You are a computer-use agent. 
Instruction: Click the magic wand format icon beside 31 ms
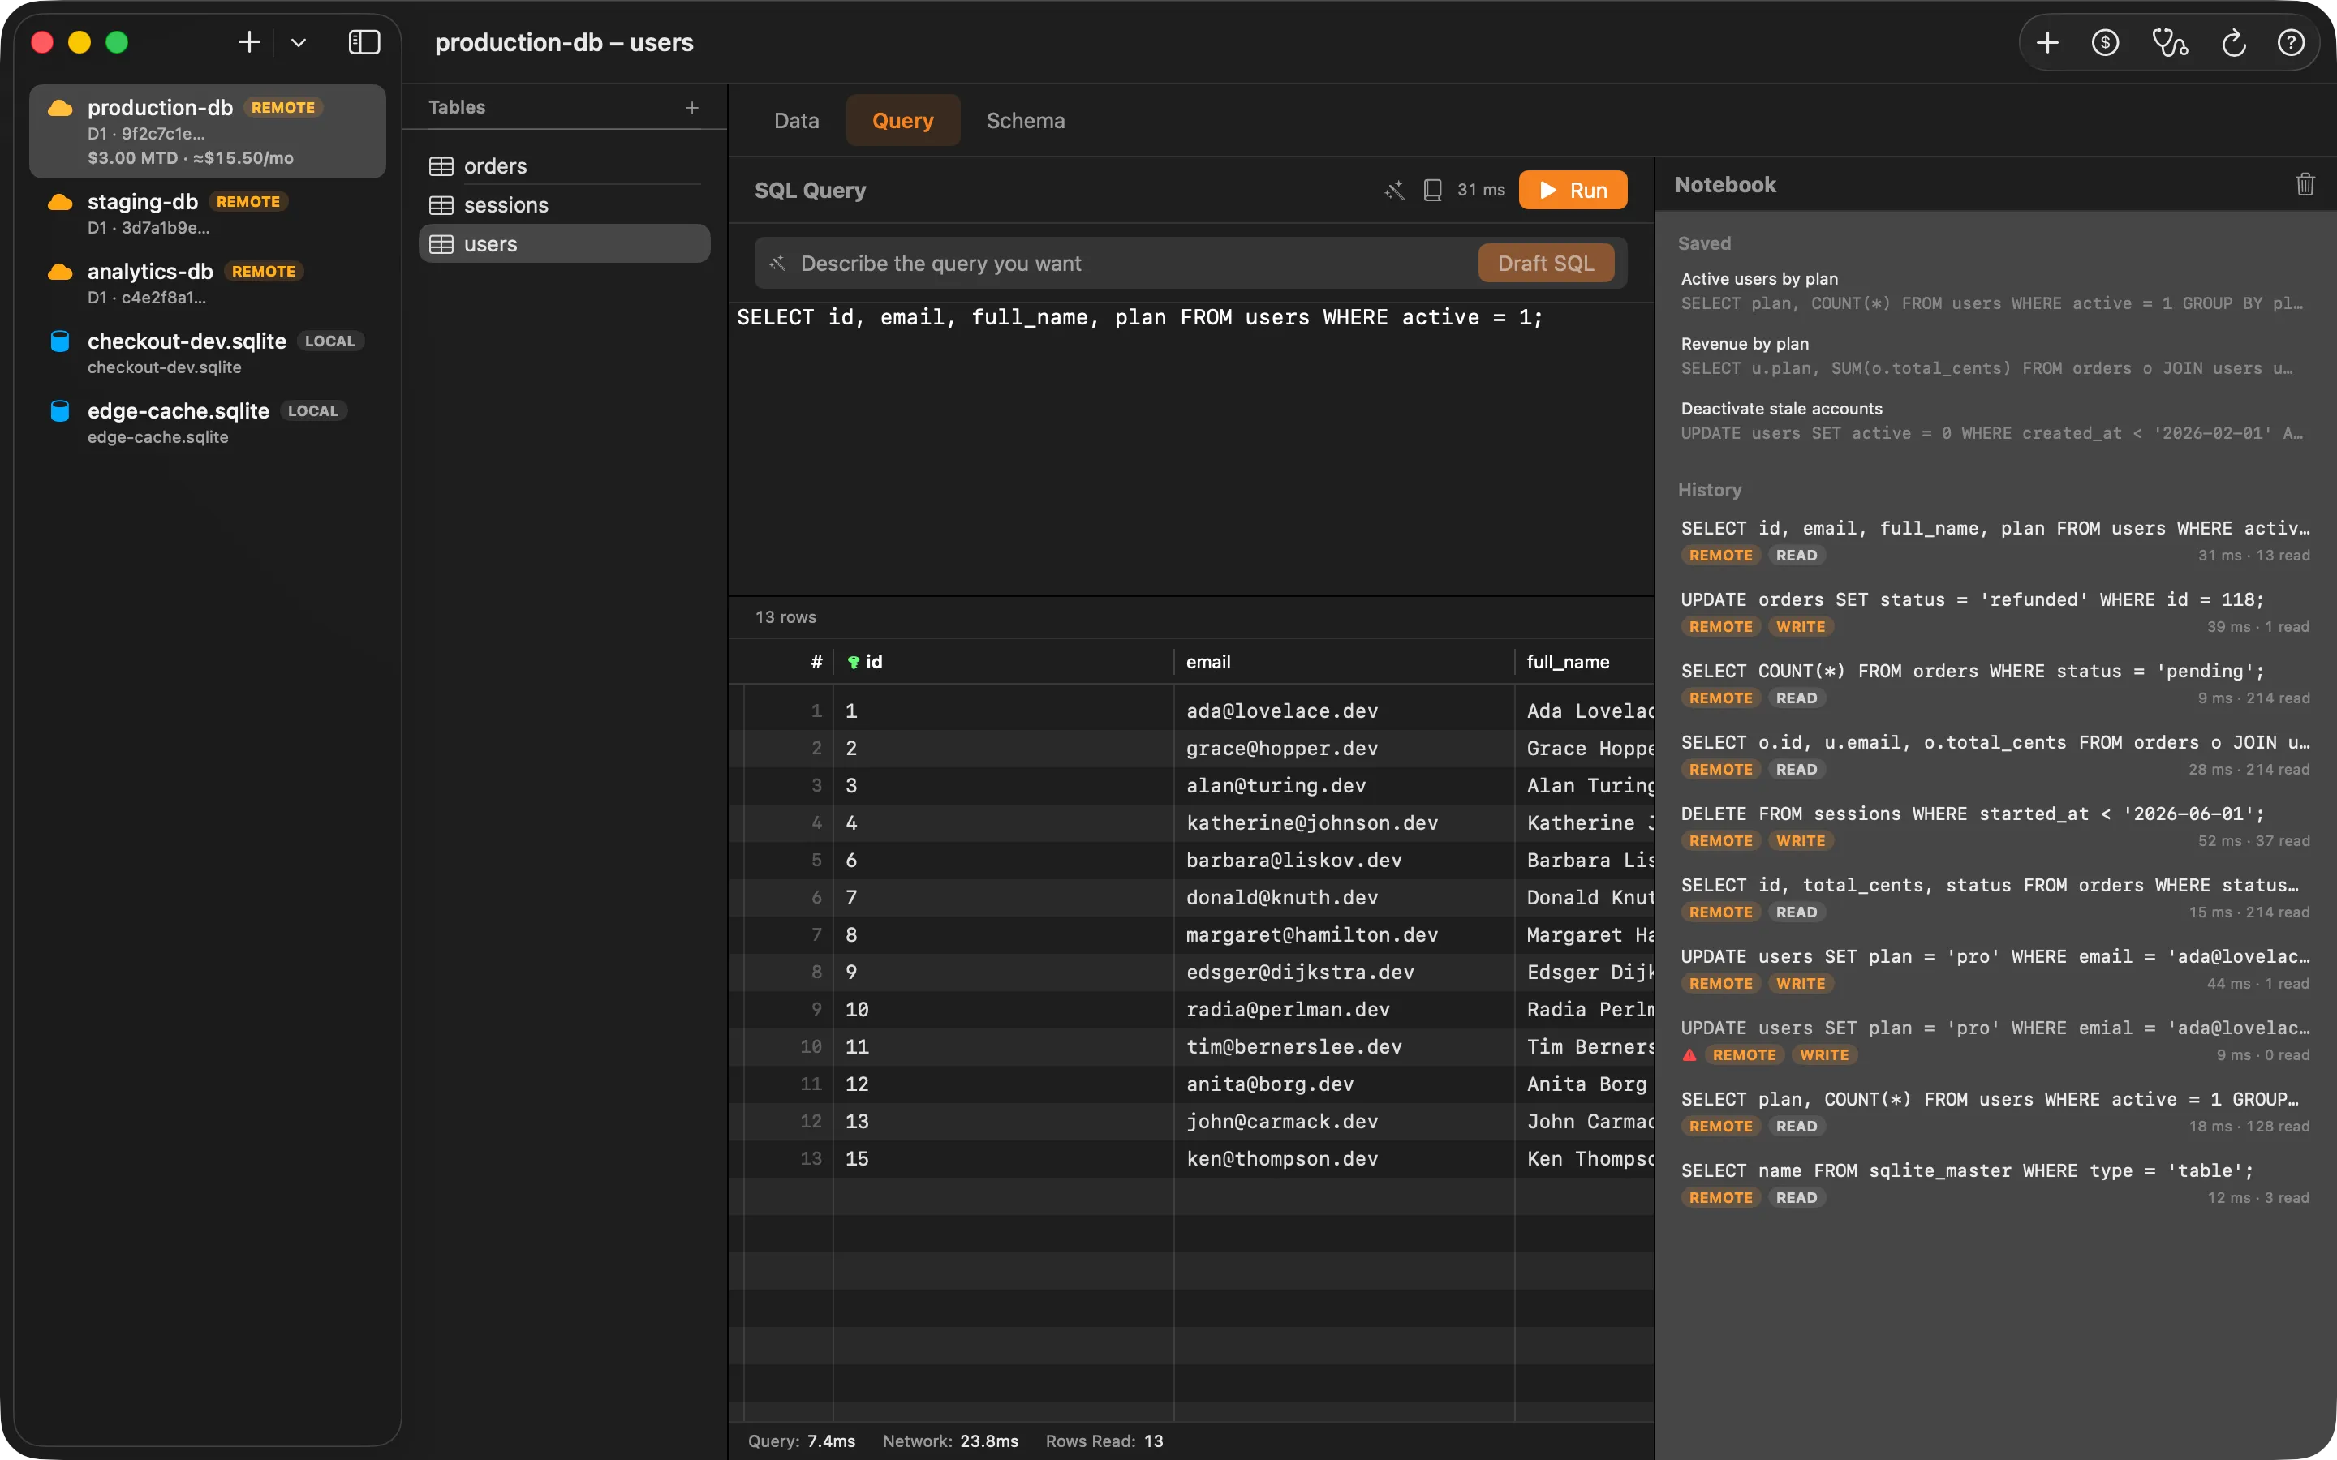(x=1393, y=191)
